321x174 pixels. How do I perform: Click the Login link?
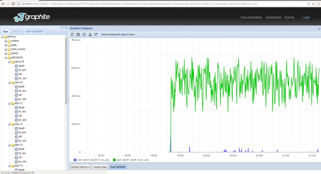(306, 17)
